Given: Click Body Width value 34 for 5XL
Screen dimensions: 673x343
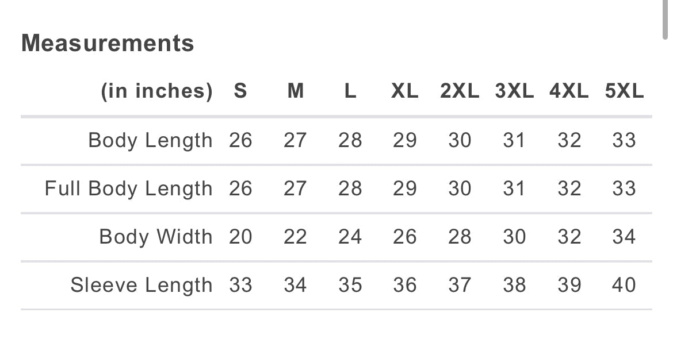Looking at the screenshot, I should 624,237.
